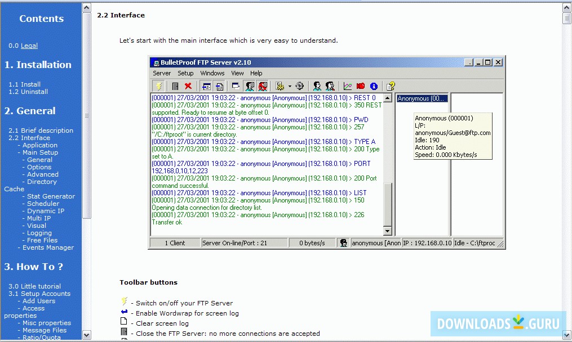The image size is (572, 342).
Task: Open the Server menu
Action: [161, 73]
